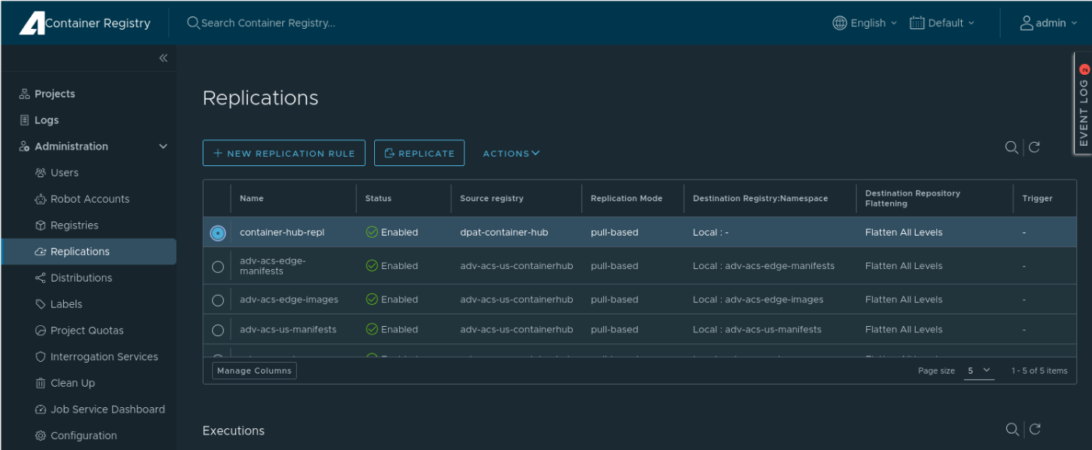Viewport: 1092px width, 450px height.
Task: Open Registries in the sidebar
Action: pyautogui.click(x=74, y=225)
